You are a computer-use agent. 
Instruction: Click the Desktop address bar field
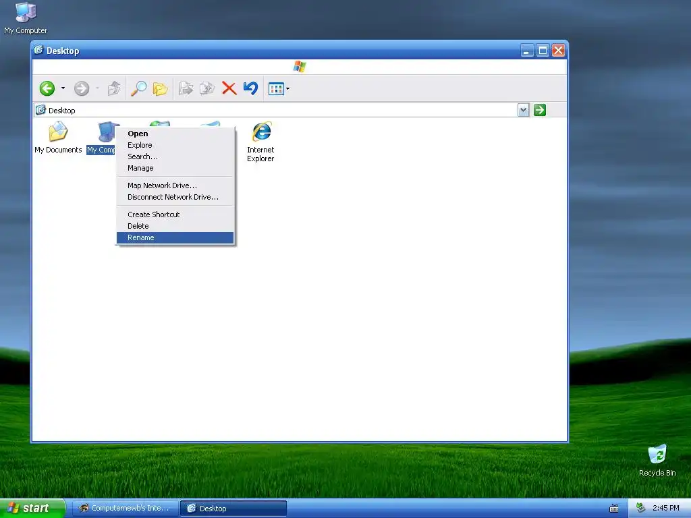tap(276, 110)
